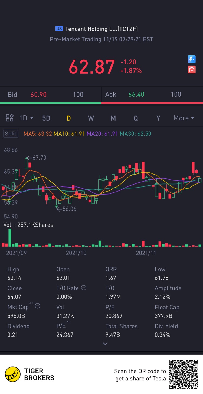Tap the MA5: 63.32 indicator label
Viewport: 203px width, 394px height.
[x=38, y=134]
